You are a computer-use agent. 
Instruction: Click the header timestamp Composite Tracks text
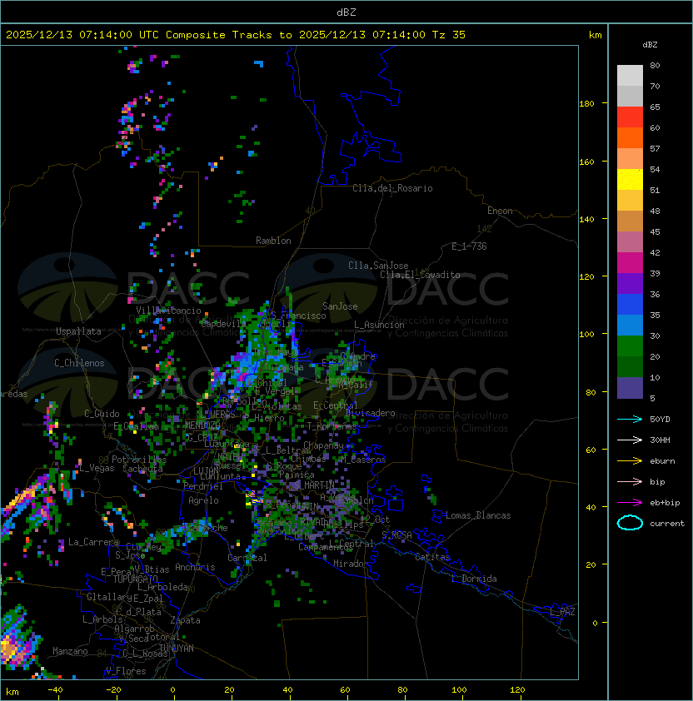pos(236,35)
